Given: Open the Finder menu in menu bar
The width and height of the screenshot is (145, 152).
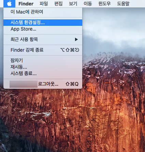Looking at the screenshot, I should click(x=26, y=4).
